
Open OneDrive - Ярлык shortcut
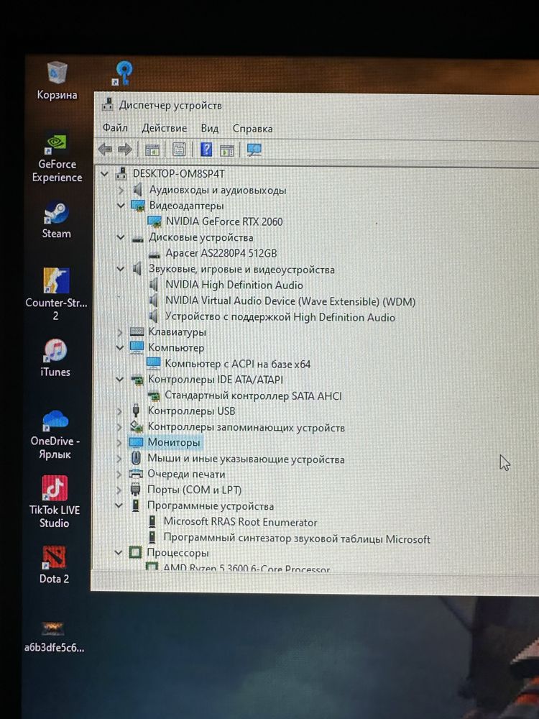55,435
